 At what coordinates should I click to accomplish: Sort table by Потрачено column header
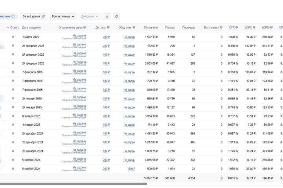(151, 27)
